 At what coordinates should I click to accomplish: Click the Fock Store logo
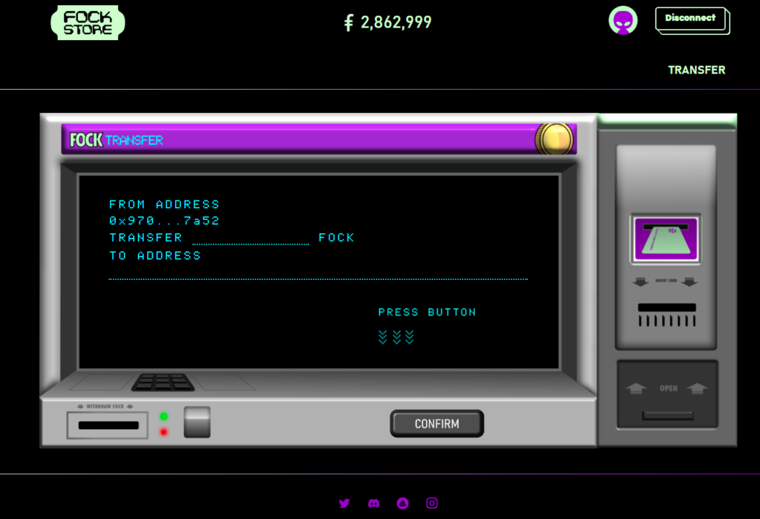click(88, 22)
